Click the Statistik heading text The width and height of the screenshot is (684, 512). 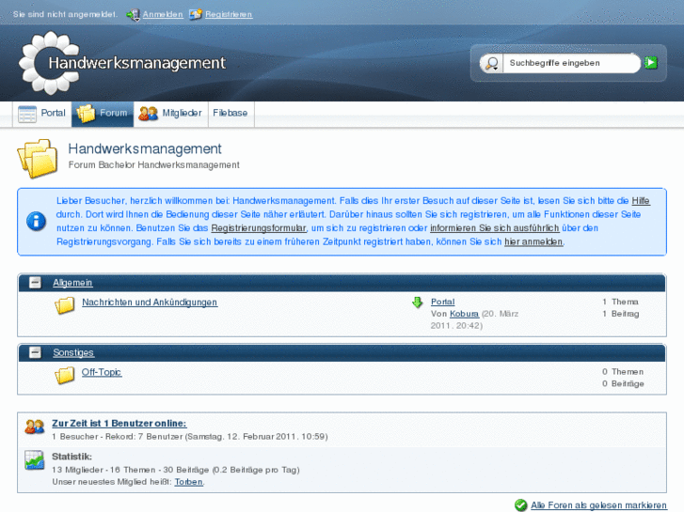72,457
